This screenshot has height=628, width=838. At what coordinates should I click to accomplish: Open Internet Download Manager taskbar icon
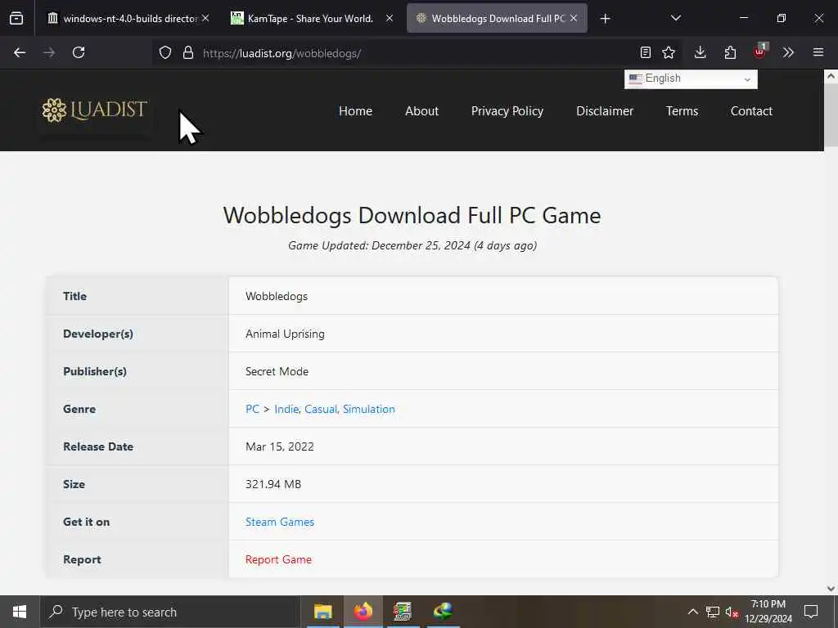click(443, 612)
